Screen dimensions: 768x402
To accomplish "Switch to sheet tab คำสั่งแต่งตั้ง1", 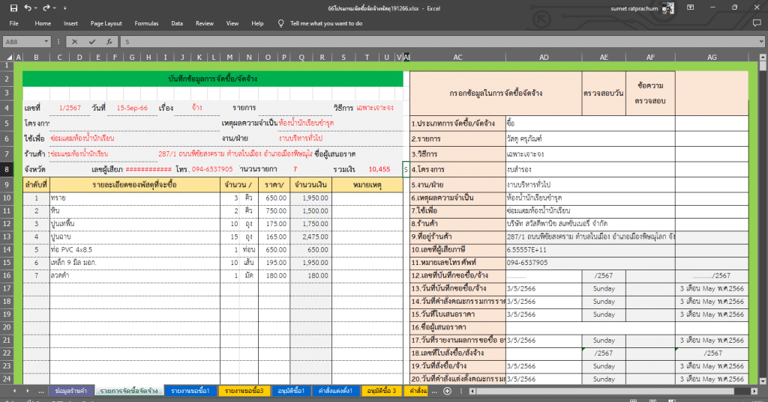I will 335,391.
